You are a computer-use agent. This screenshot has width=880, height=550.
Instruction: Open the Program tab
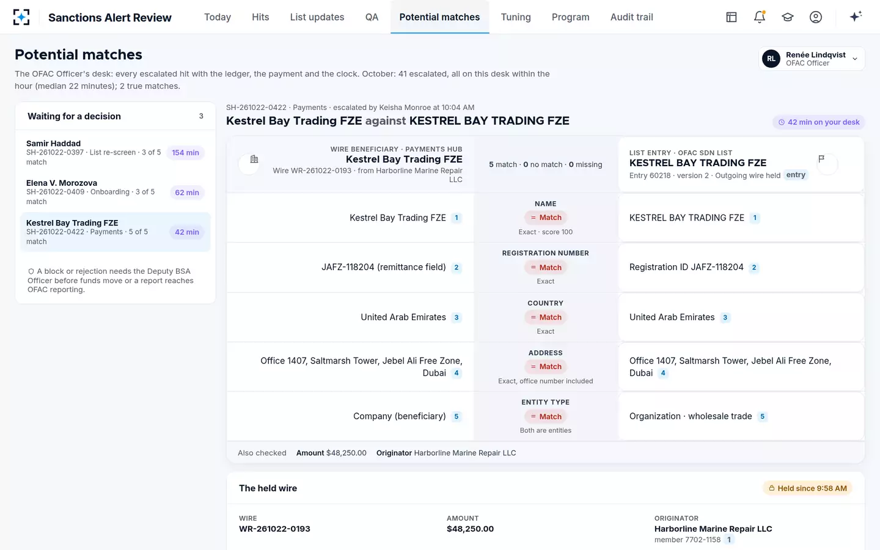click(571, 17)
